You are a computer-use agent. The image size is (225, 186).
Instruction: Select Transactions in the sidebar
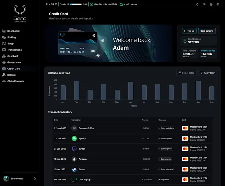point(12,50)
